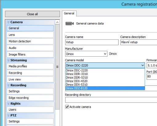This screenshot has width=157, height=126.
Task: Open the Lens settings page
Action: tap(30, 35)
